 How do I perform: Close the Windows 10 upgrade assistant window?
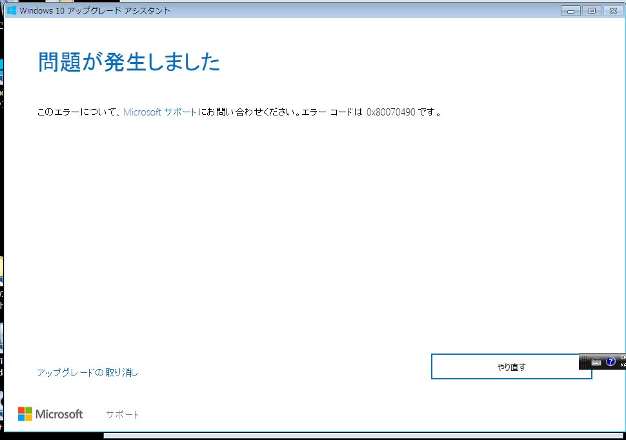pyautogui.click(x=613, y=11)
